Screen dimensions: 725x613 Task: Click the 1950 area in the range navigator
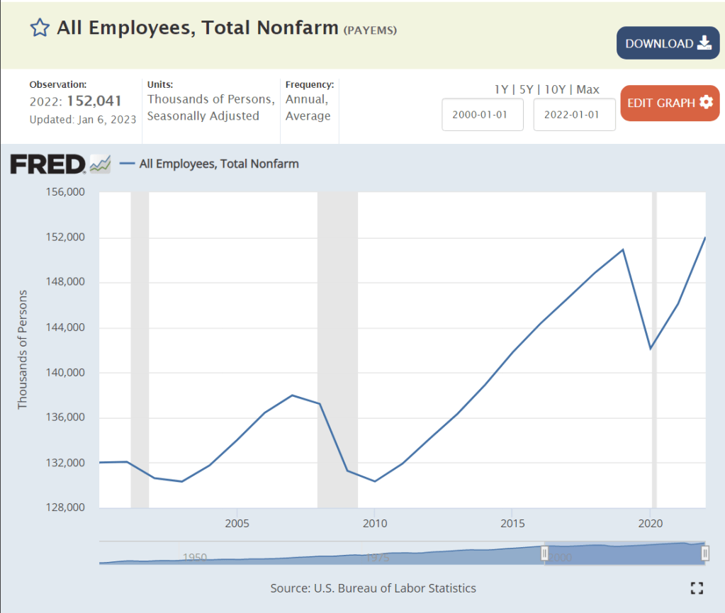[x=194, y=557]
